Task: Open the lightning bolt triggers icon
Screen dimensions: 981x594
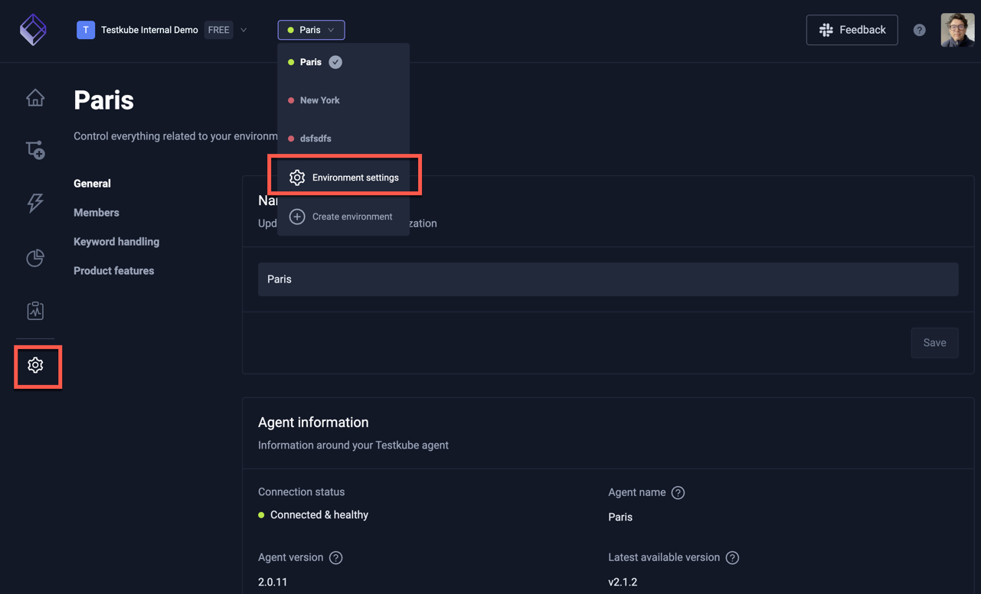Action: 35,203
